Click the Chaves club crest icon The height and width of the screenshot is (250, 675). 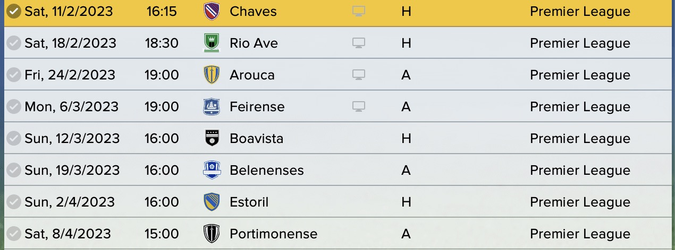pyautogui.click(x=212, y=12)
